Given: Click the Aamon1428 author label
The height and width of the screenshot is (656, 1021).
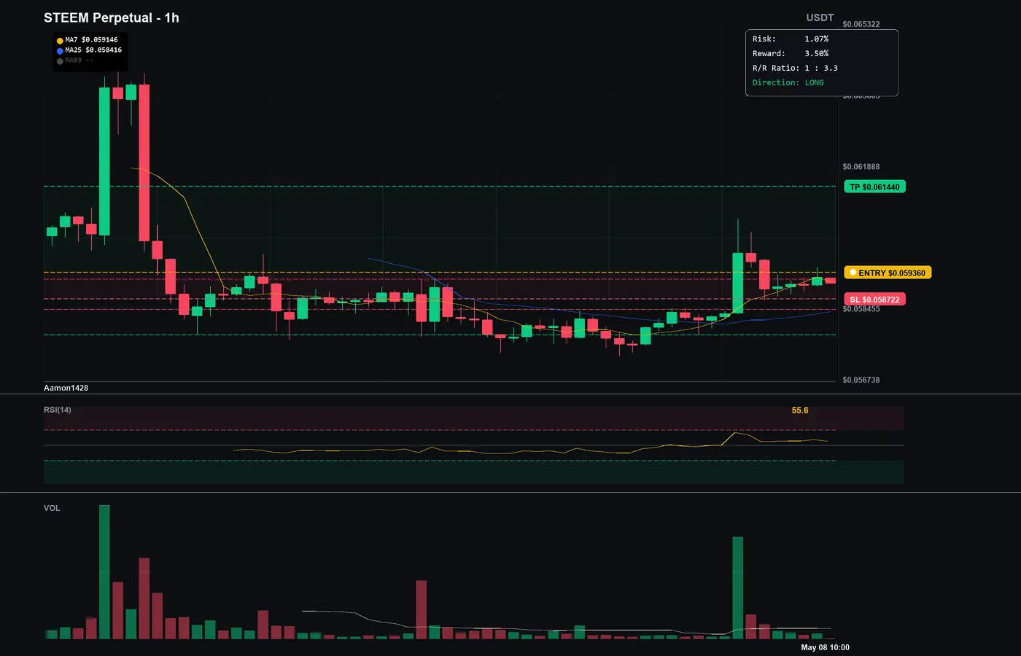Looking at the screenshot, I should coord(66,388).
